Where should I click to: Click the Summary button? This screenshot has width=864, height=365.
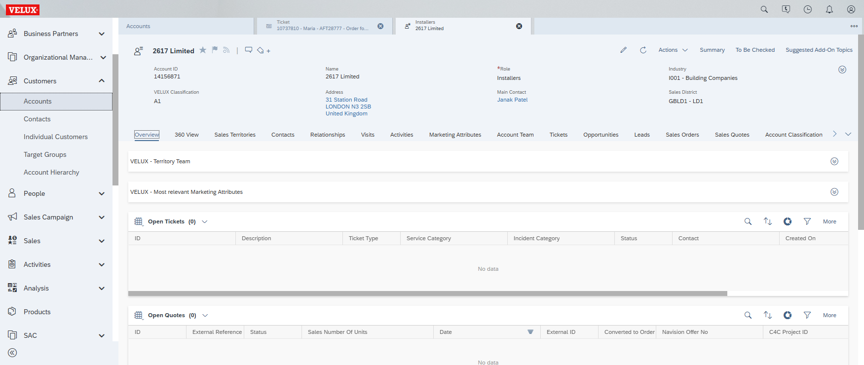(x=712, y=50)
